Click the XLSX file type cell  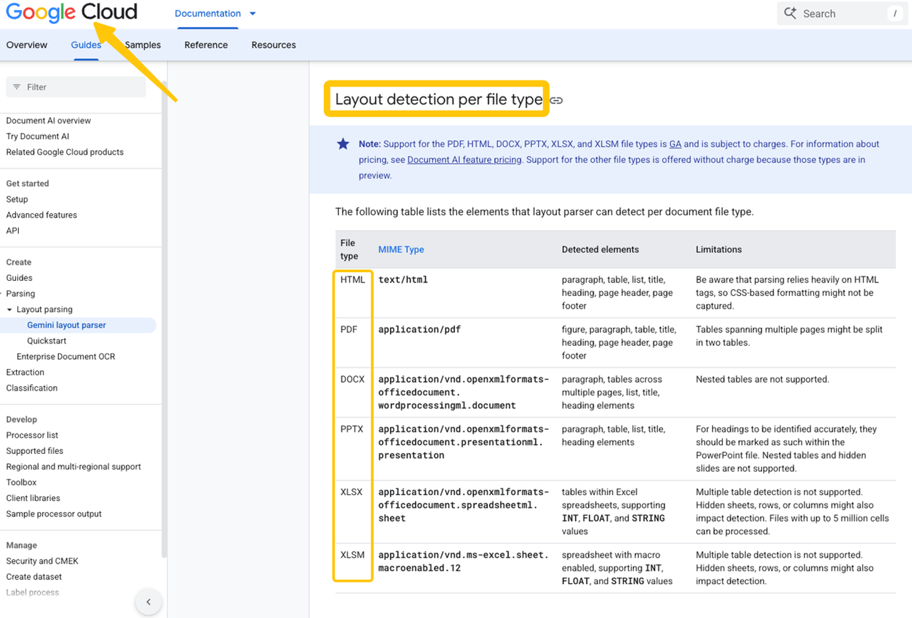(x=352, y=492)
